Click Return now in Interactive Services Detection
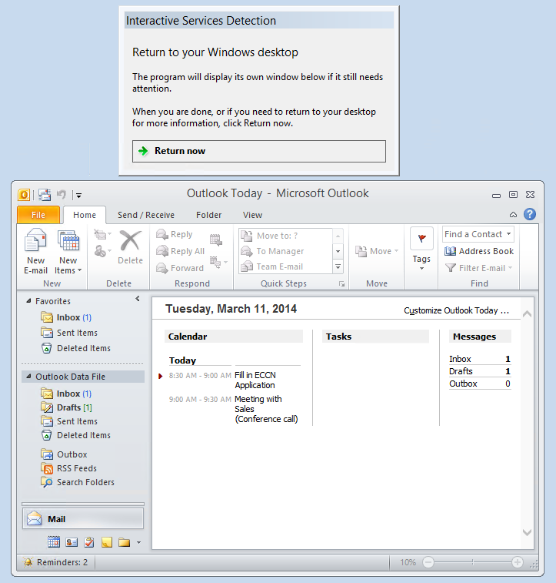556x583 pixels. click(259, 151)
